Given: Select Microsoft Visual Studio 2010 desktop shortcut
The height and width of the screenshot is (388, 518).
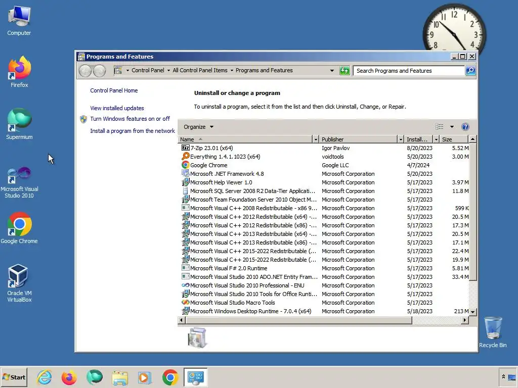Looking at the screenshot, I should tap(19, 182).
